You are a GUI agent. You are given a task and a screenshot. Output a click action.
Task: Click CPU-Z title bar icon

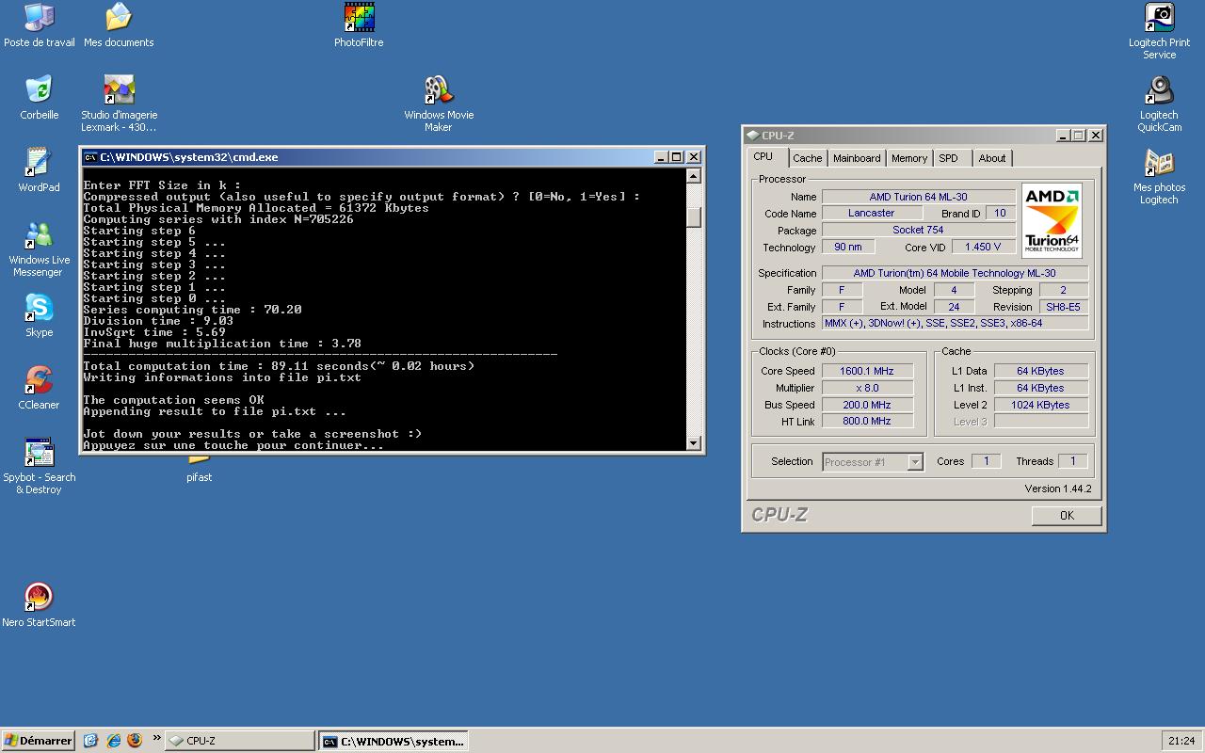752,136
